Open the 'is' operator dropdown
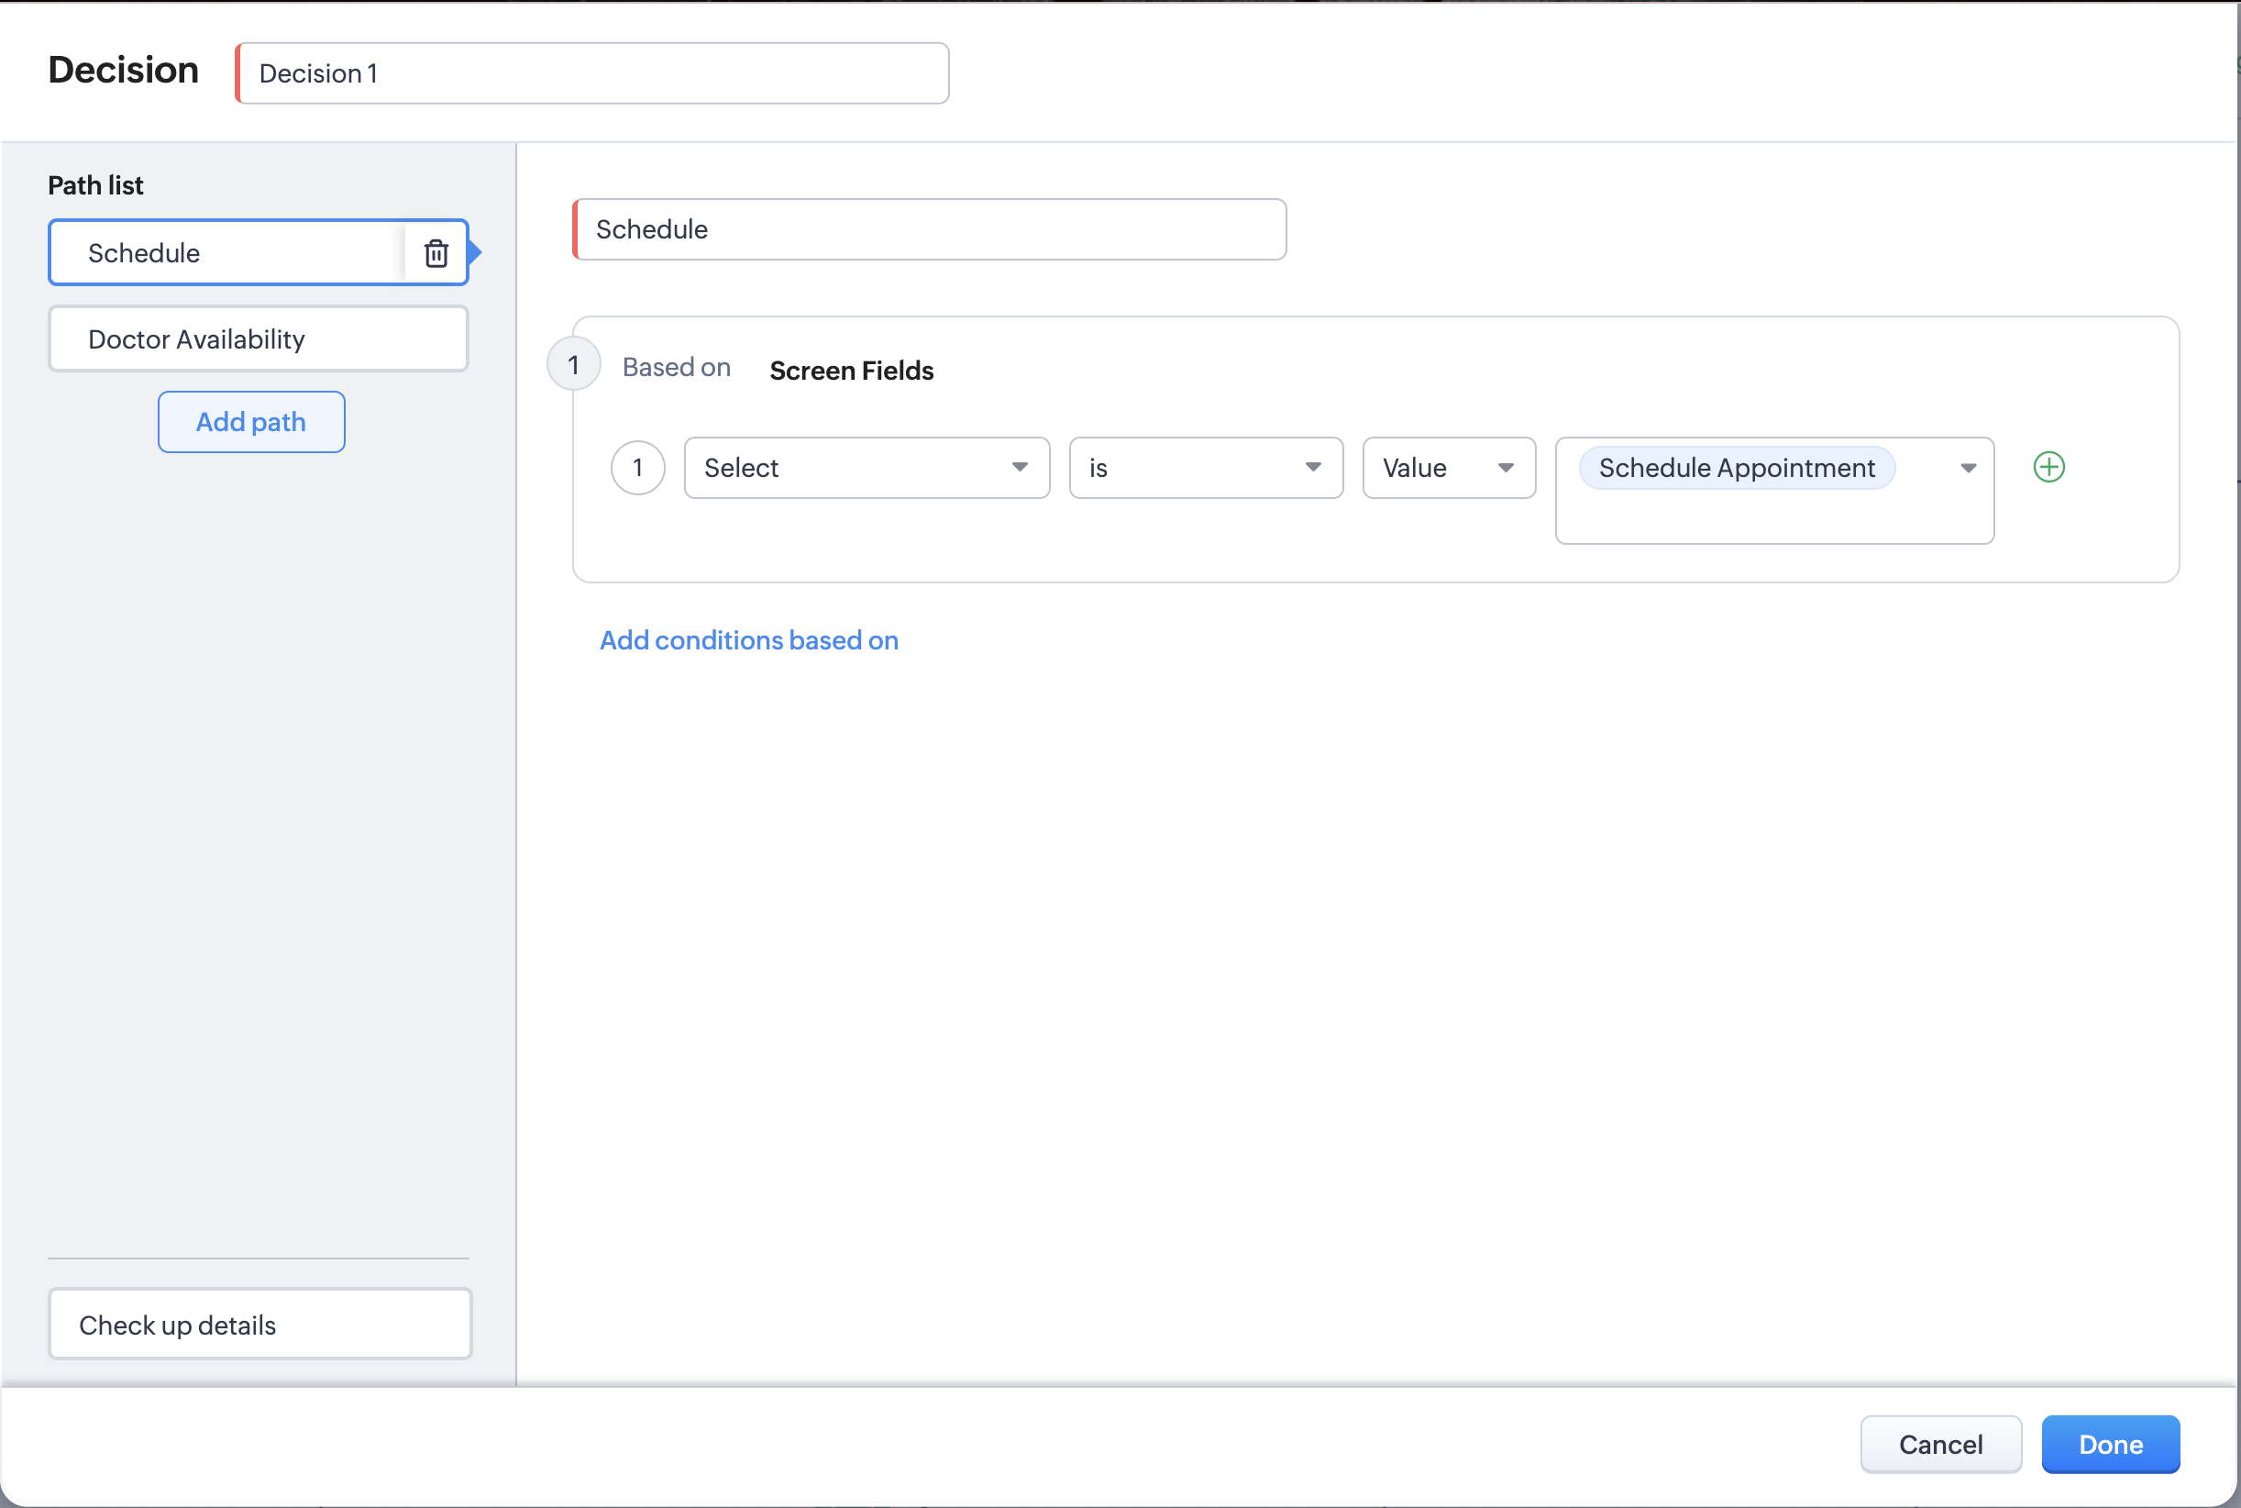The height and width of the screenshot is (1508, 2241). [1205, 469]
